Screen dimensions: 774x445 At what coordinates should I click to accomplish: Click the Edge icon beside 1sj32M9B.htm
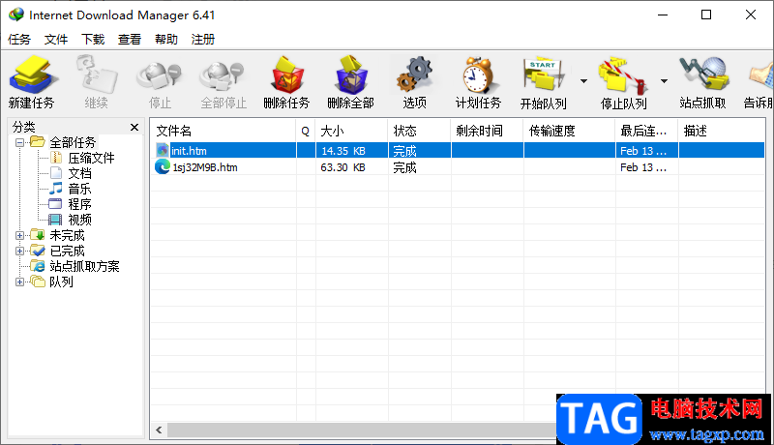coord(163,166)
